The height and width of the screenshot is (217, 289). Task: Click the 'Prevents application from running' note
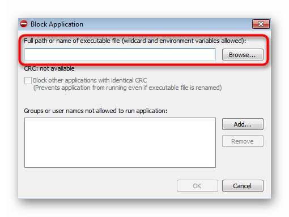pyautogui.click(x=127, y=88)
